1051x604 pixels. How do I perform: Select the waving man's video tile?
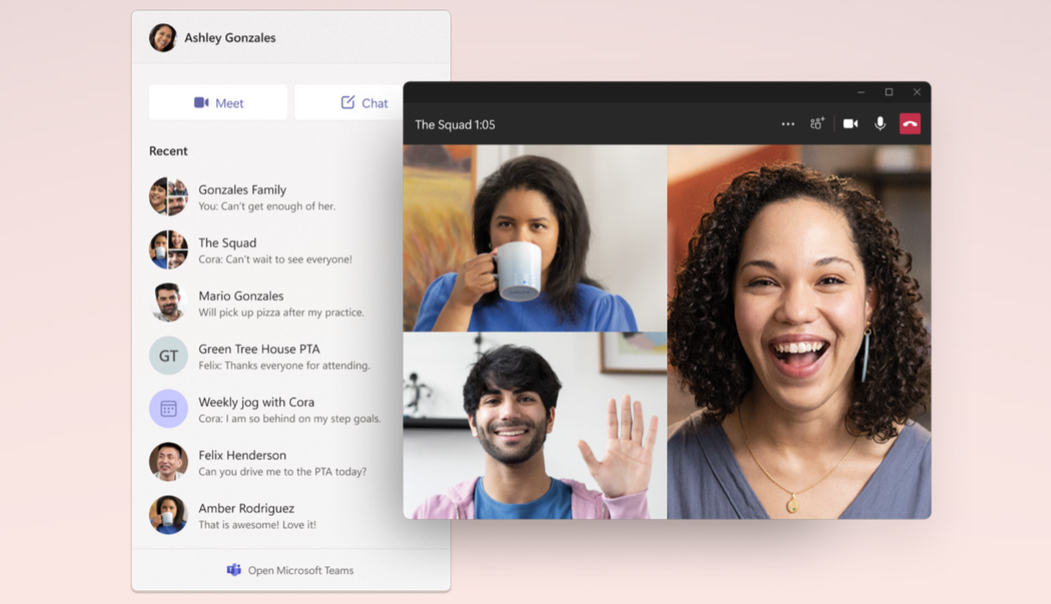[534, 426]
